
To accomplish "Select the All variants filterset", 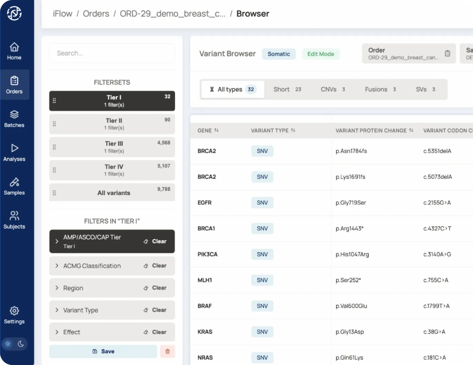I will pos(112,192).
